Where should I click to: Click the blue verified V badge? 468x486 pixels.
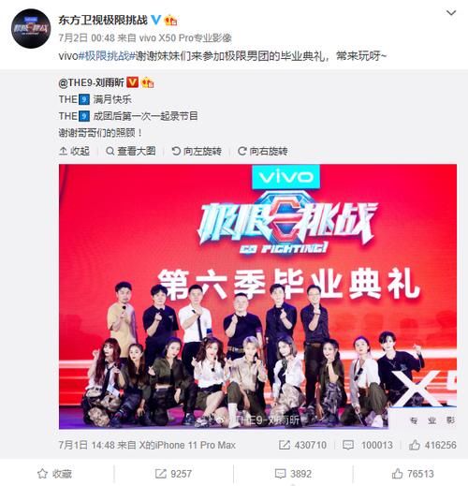(x=155, y=21)
